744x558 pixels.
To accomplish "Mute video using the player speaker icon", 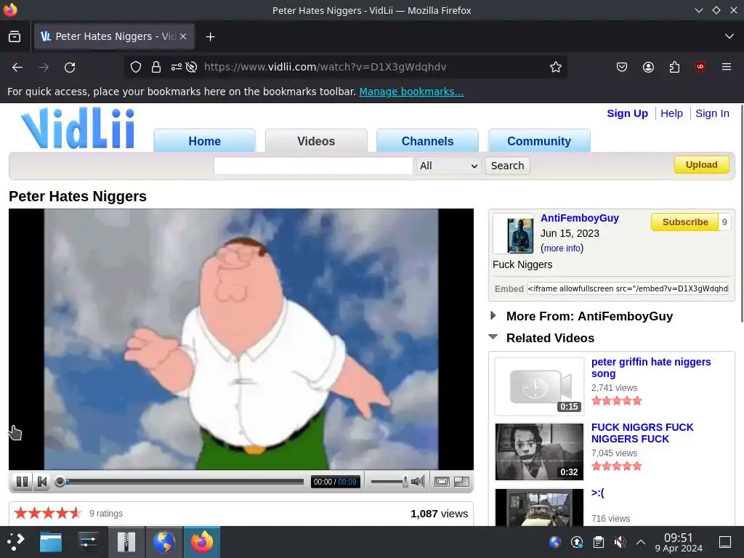I will [418, 482].
